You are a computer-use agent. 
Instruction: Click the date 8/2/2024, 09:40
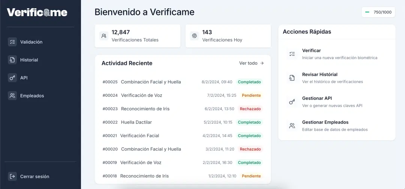(217, 82)
